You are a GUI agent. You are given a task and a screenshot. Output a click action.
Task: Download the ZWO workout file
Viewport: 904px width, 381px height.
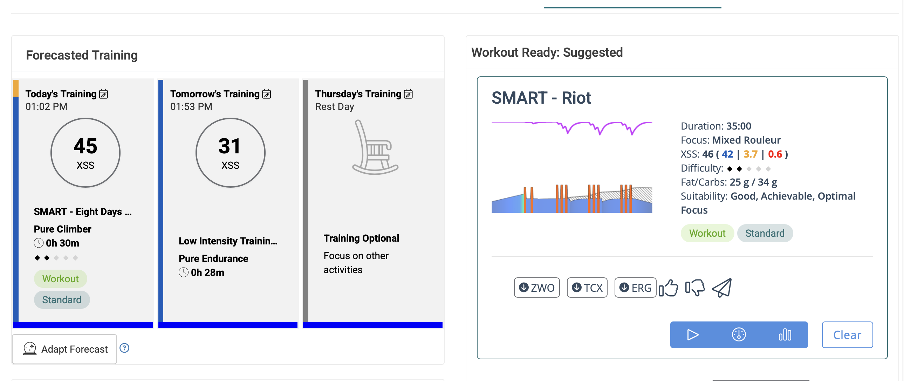point(536,288)
